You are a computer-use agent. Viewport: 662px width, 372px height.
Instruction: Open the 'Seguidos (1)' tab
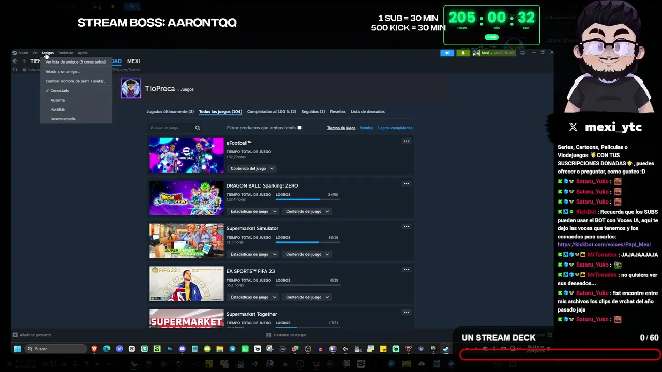pyautogui.click(x=313, y=112)
